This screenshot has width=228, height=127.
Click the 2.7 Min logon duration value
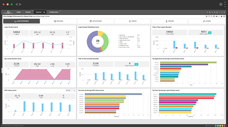pos(68,32)
